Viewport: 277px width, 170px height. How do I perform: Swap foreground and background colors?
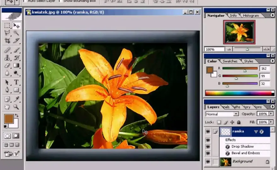click(17, 116)
